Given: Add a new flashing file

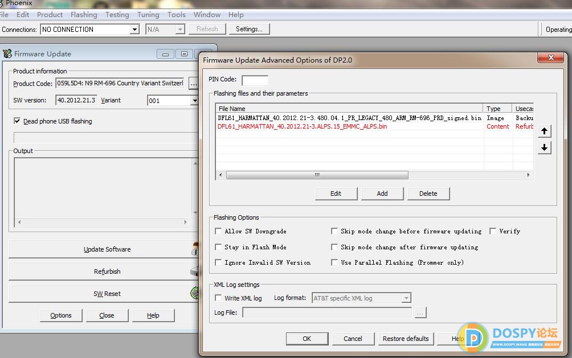Looking at the screenshot, I should point(382,194).
